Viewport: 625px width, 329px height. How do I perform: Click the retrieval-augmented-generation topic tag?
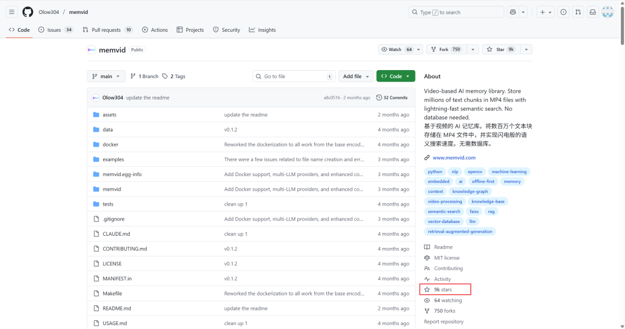(x=460, y=231)
